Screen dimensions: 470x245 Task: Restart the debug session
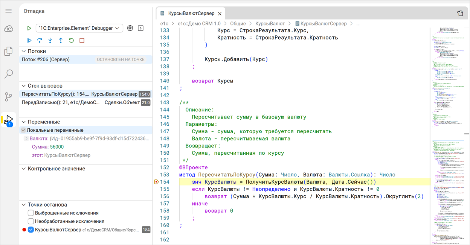click(71, 41)
